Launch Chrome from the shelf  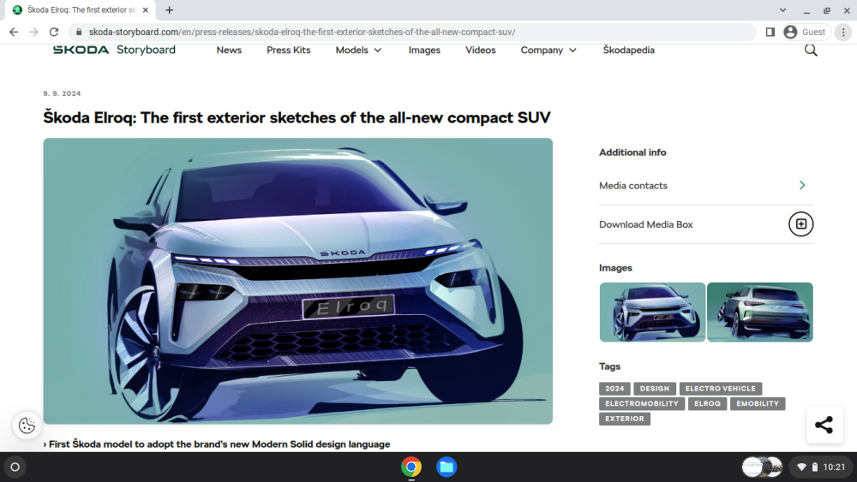(x=411, y=467)
